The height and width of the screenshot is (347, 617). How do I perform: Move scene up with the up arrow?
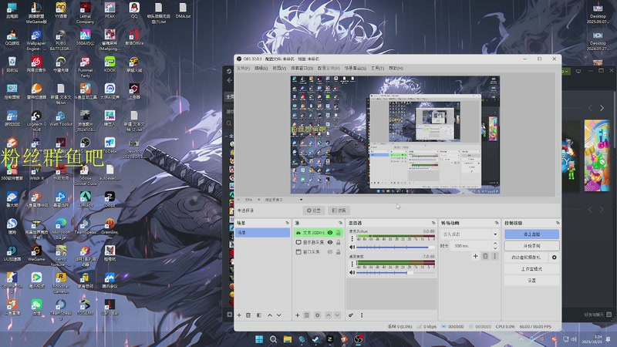270,315
